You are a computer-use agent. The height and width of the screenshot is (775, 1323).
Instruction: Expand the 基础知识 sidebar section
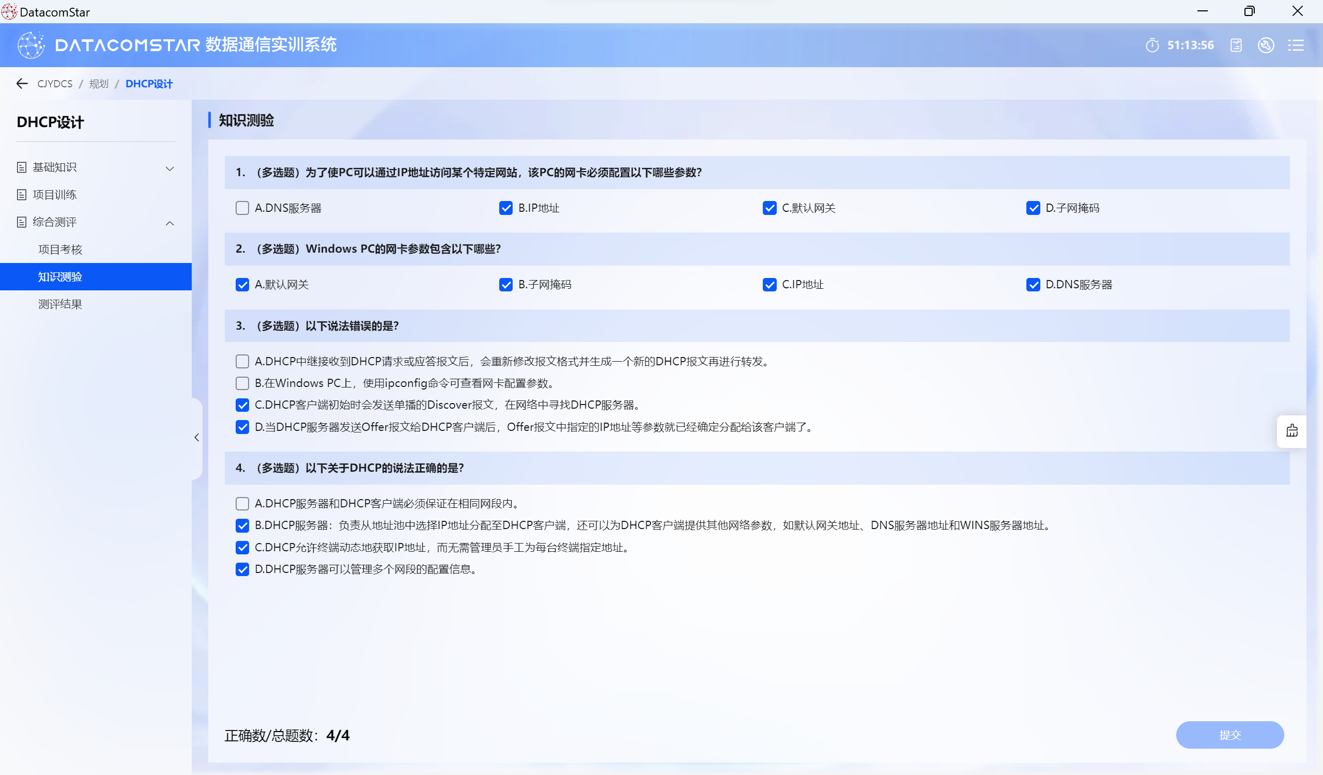(170, 168)
